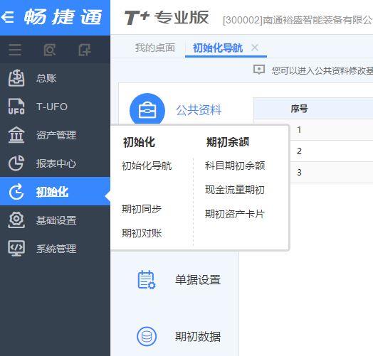
Task: Open 期初资产卡片 from flyout menu
Action: pyautogui.click(x=235, y=214)
